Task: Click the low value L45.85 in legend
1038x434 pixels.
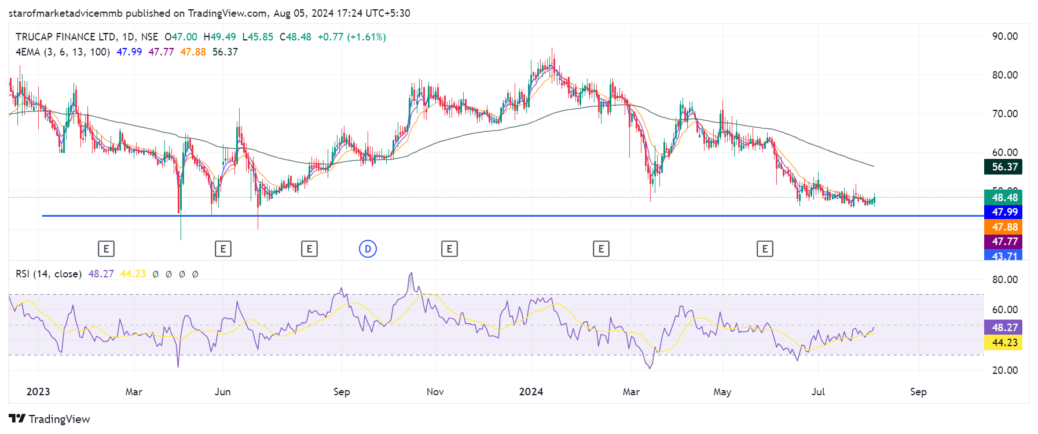Action: tap(258, 37)
